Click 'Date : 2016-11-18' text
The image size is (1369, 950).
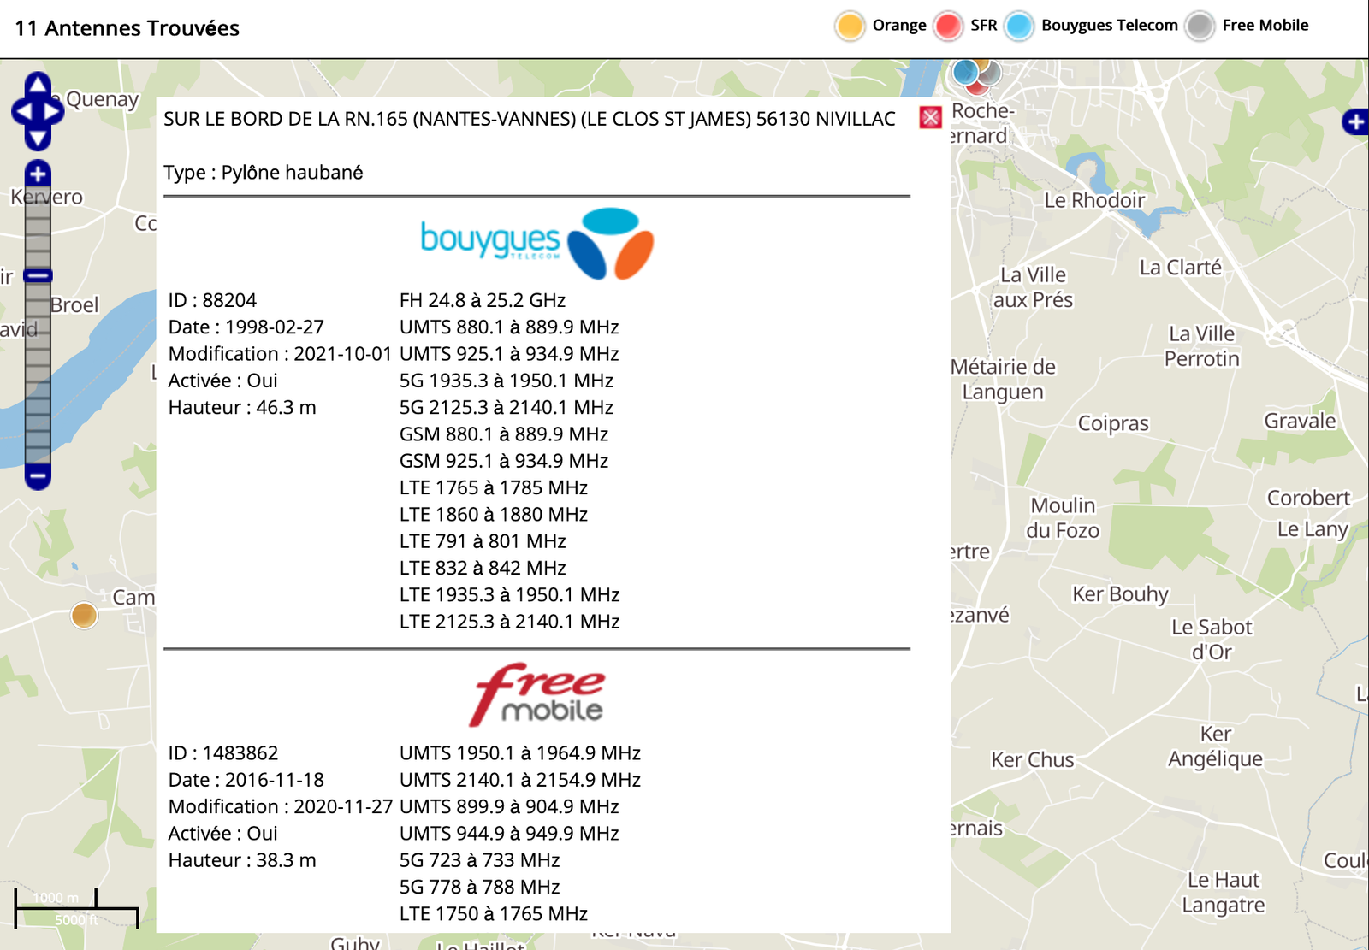point(246,780)
